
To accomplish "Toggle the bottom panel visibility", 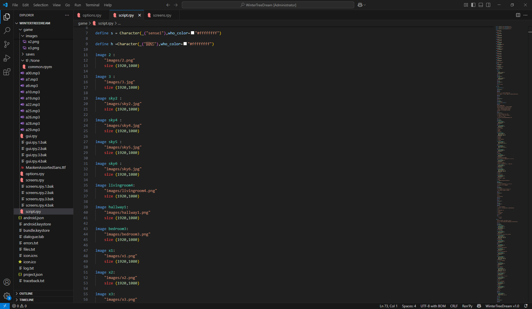I will [x=481, y=5].
